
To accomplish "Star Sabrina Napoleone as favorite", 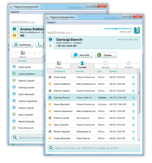I will 133,111.
